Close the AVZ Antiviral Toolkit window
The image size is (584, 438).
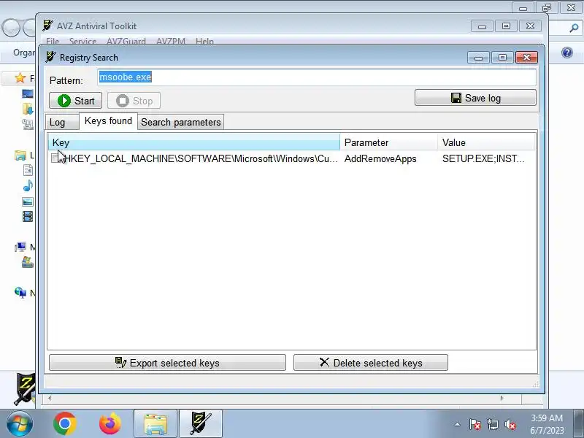coord(531,26)
